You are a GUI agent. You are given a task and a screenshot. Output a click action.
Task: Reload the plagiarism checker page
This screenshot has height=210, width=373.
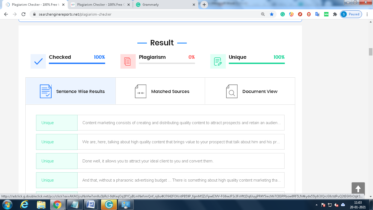[23, 14]
